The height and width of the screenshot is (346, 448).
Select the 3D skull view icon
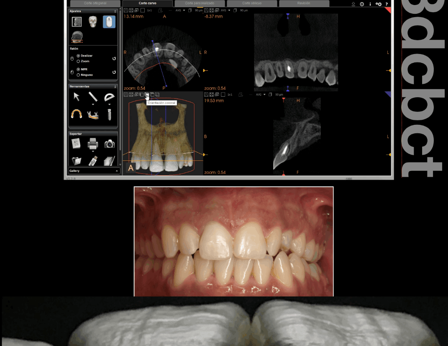(93, 22)
